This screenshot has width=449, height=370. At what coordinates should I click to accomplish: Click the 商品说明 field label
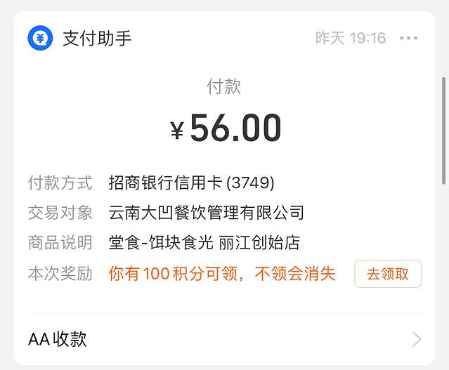pyautogui.click(x=60, y=243)
